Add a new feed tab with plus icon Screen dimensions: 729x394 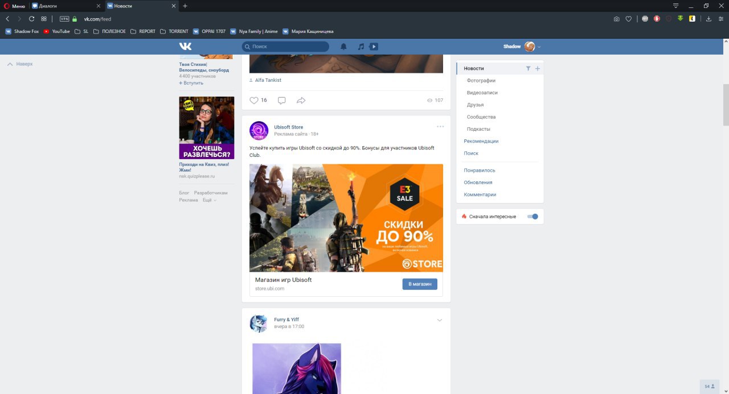(x=538, y=68)
